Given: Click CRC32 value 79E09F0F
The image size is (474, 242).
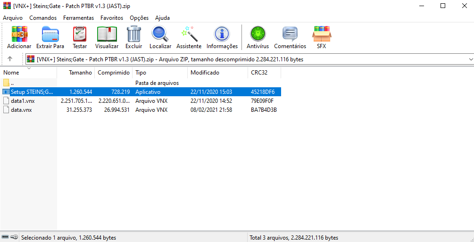Looking at the screenshot, I should (x=262, y=101).
